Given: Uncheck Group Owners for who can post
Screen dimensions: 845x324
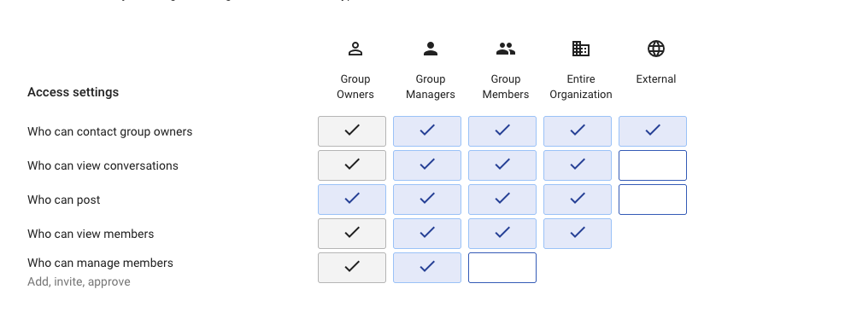Looking at the screenshot, I should point(352,200).
